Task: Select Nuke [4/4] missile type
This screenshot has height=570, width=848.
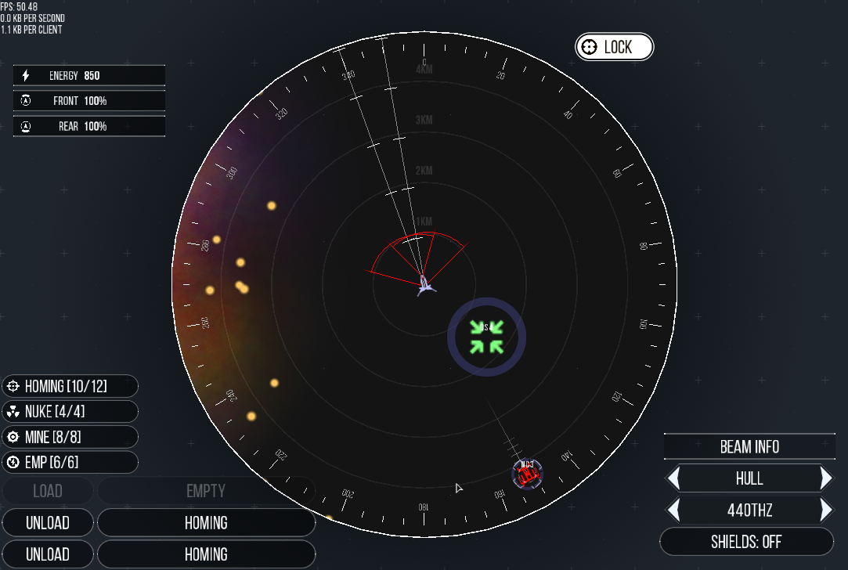Action: click(70, 412)
